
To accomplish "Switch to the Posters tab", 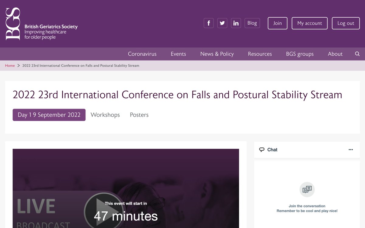I will [x=139, y=115].
